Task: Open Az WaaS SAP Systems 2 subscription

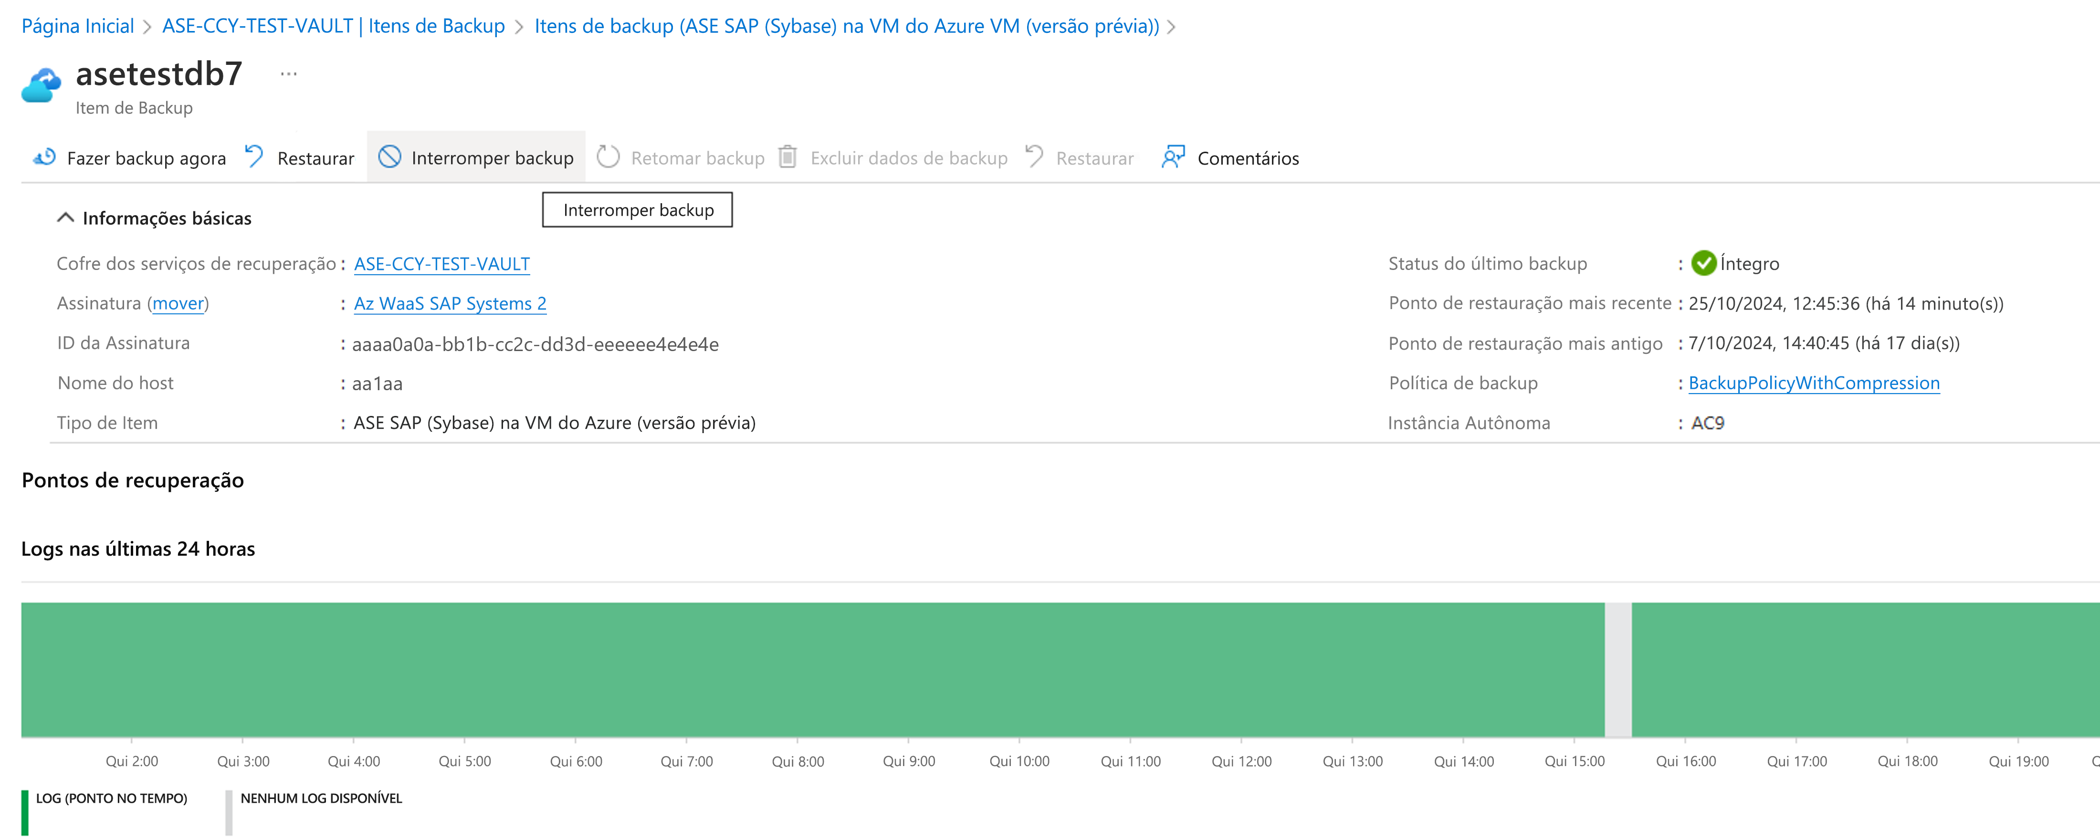Action: [450, 304]
